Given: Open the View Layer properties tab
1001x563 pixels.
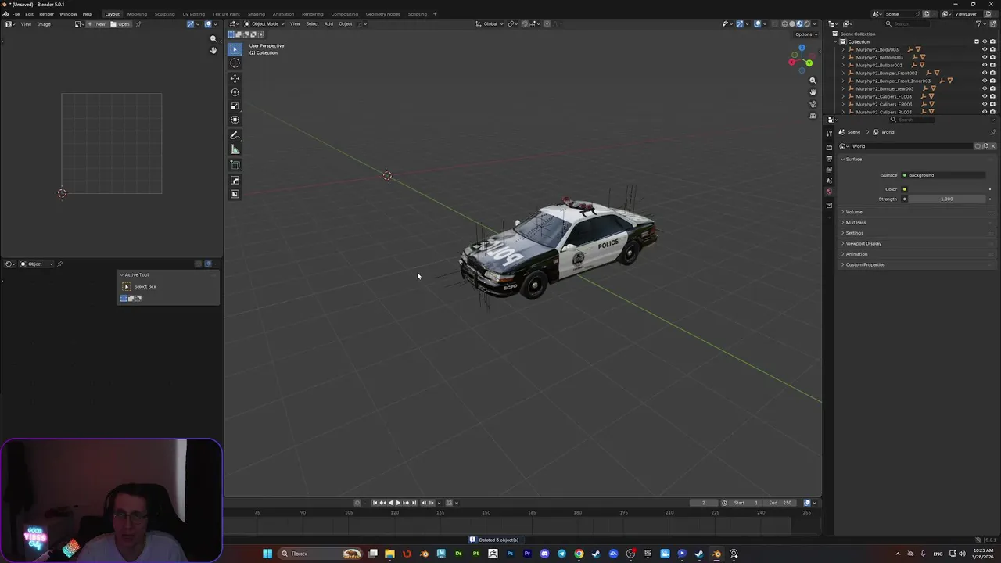Looking at the screenshot, I should pos(829,170).
